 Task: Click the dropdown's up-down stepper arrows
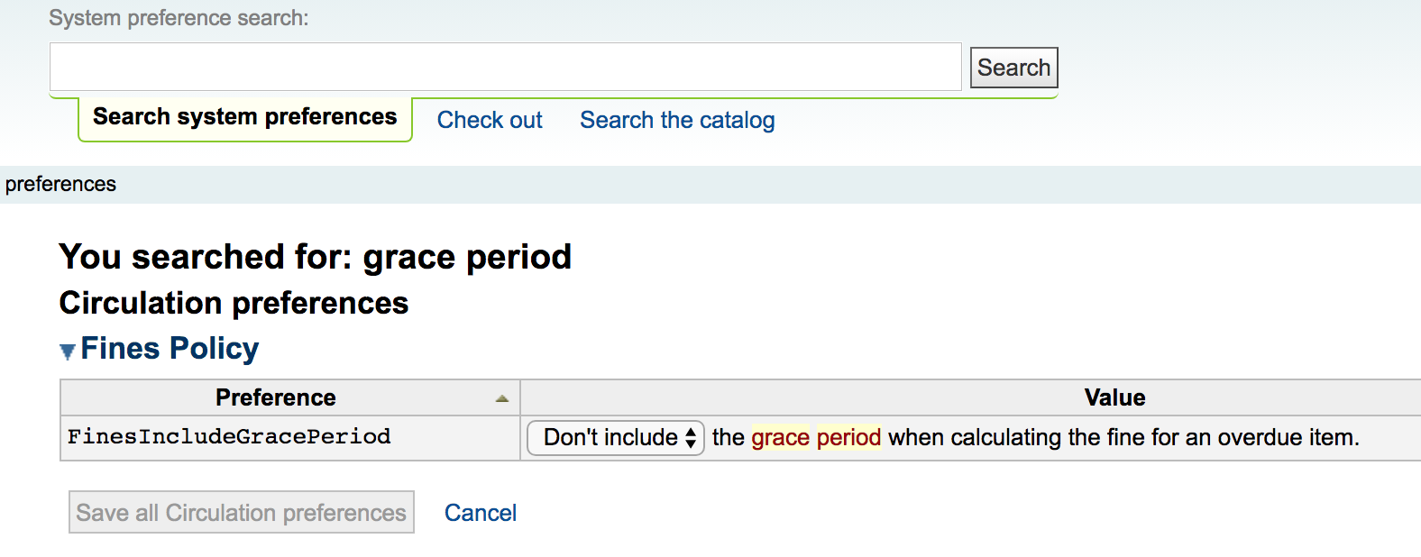[691, 438]
